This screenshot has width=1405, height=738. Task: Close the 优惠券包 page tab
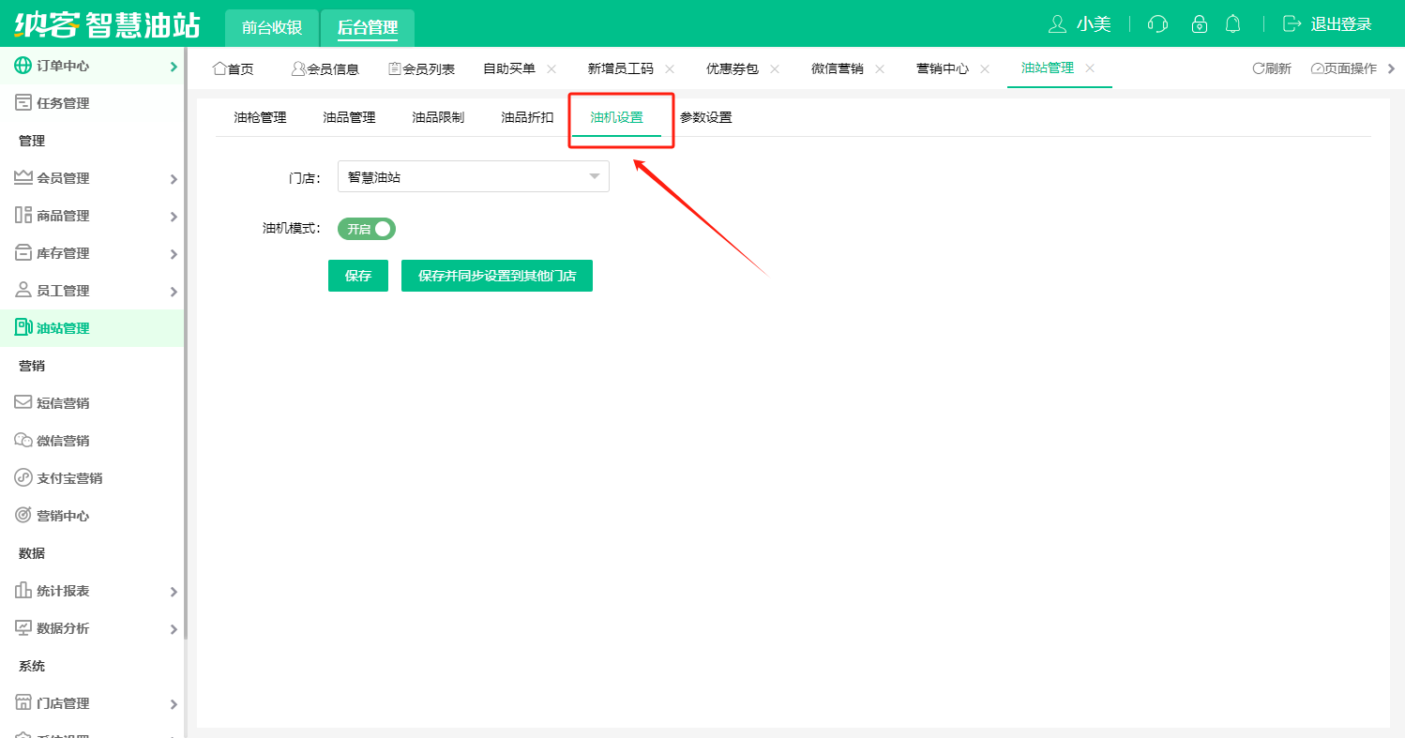pos(776,68)
